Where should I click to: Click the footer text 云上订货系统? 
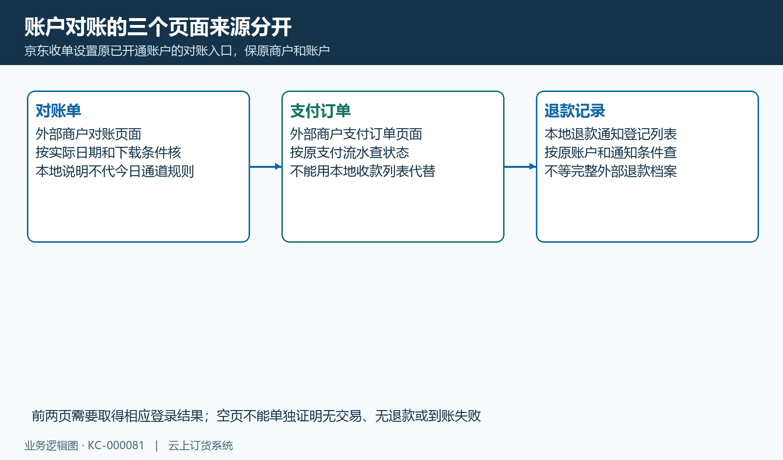(201, 446)
